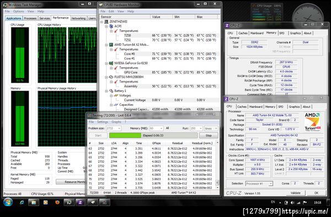Open the Problem size dropdown in LinX
This screenshot has height=217, width=331.
pos(119,128)
